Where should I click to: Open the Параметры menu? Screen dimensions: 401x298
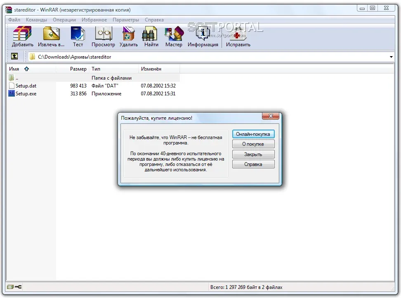pos(126,20)
